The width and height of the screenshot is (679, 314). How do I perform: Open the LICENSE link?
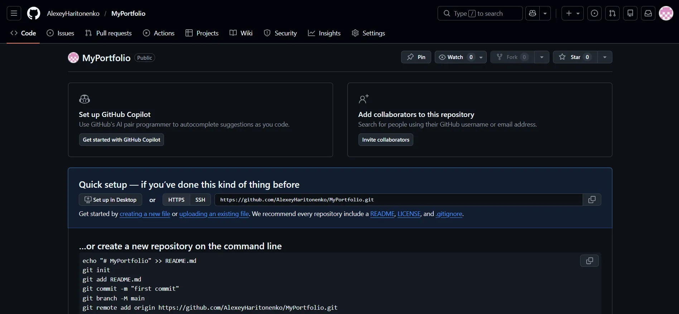(409, 214)
